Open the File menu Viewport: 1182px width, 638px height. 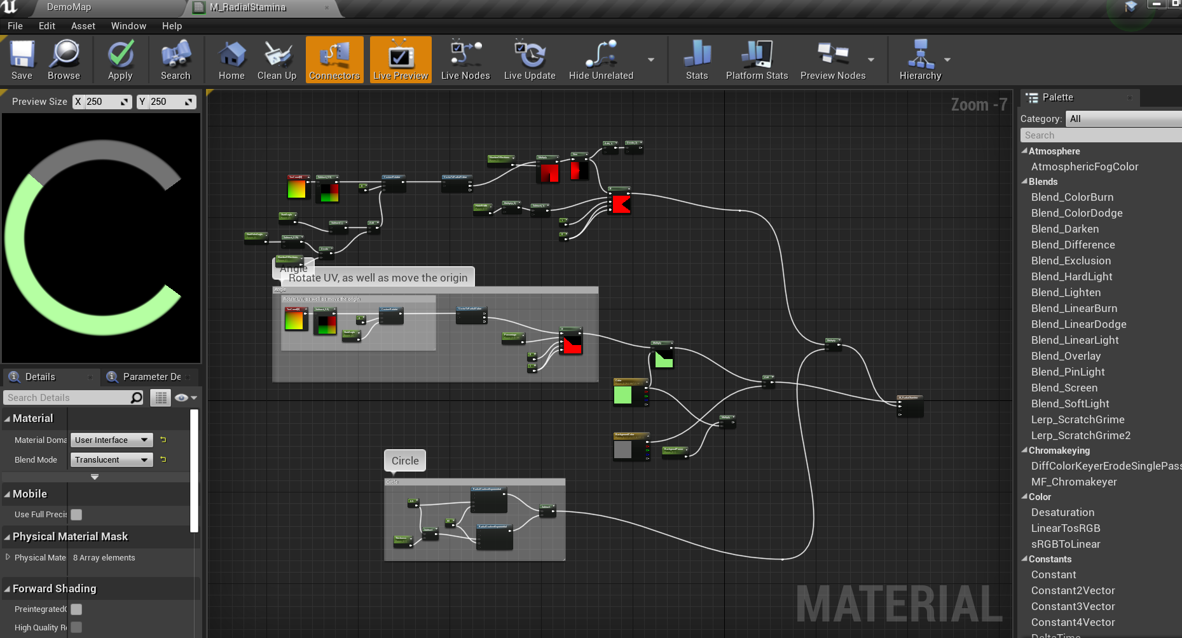pyautogui.click(x=15, y=26)
